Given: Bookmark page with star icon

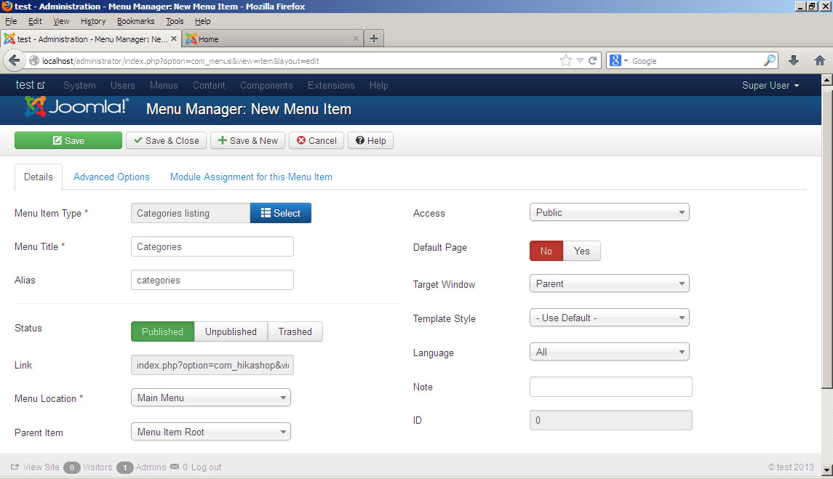Looking at the screenshot, I should pyautogui.click(x=566, y=60).
